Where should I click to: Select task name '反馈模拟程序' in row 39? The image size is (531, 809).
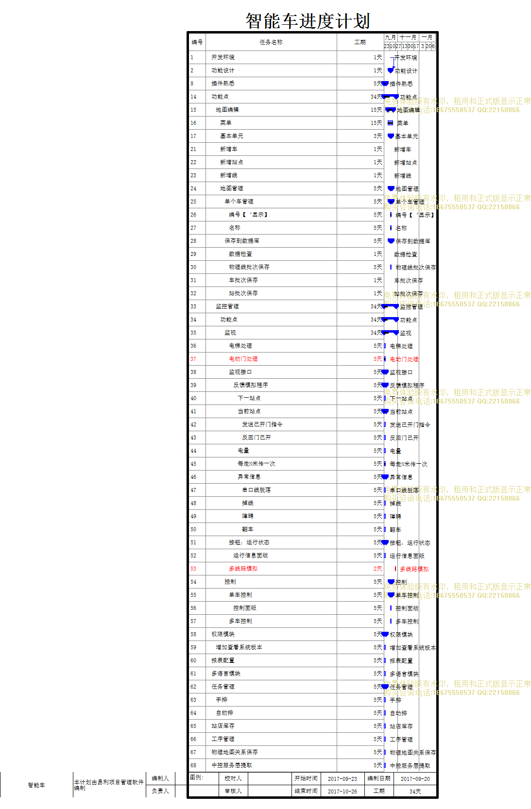pos(251,385)
